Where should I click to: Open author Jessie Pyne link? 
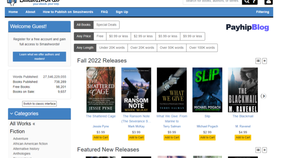(x=101, y=126)
